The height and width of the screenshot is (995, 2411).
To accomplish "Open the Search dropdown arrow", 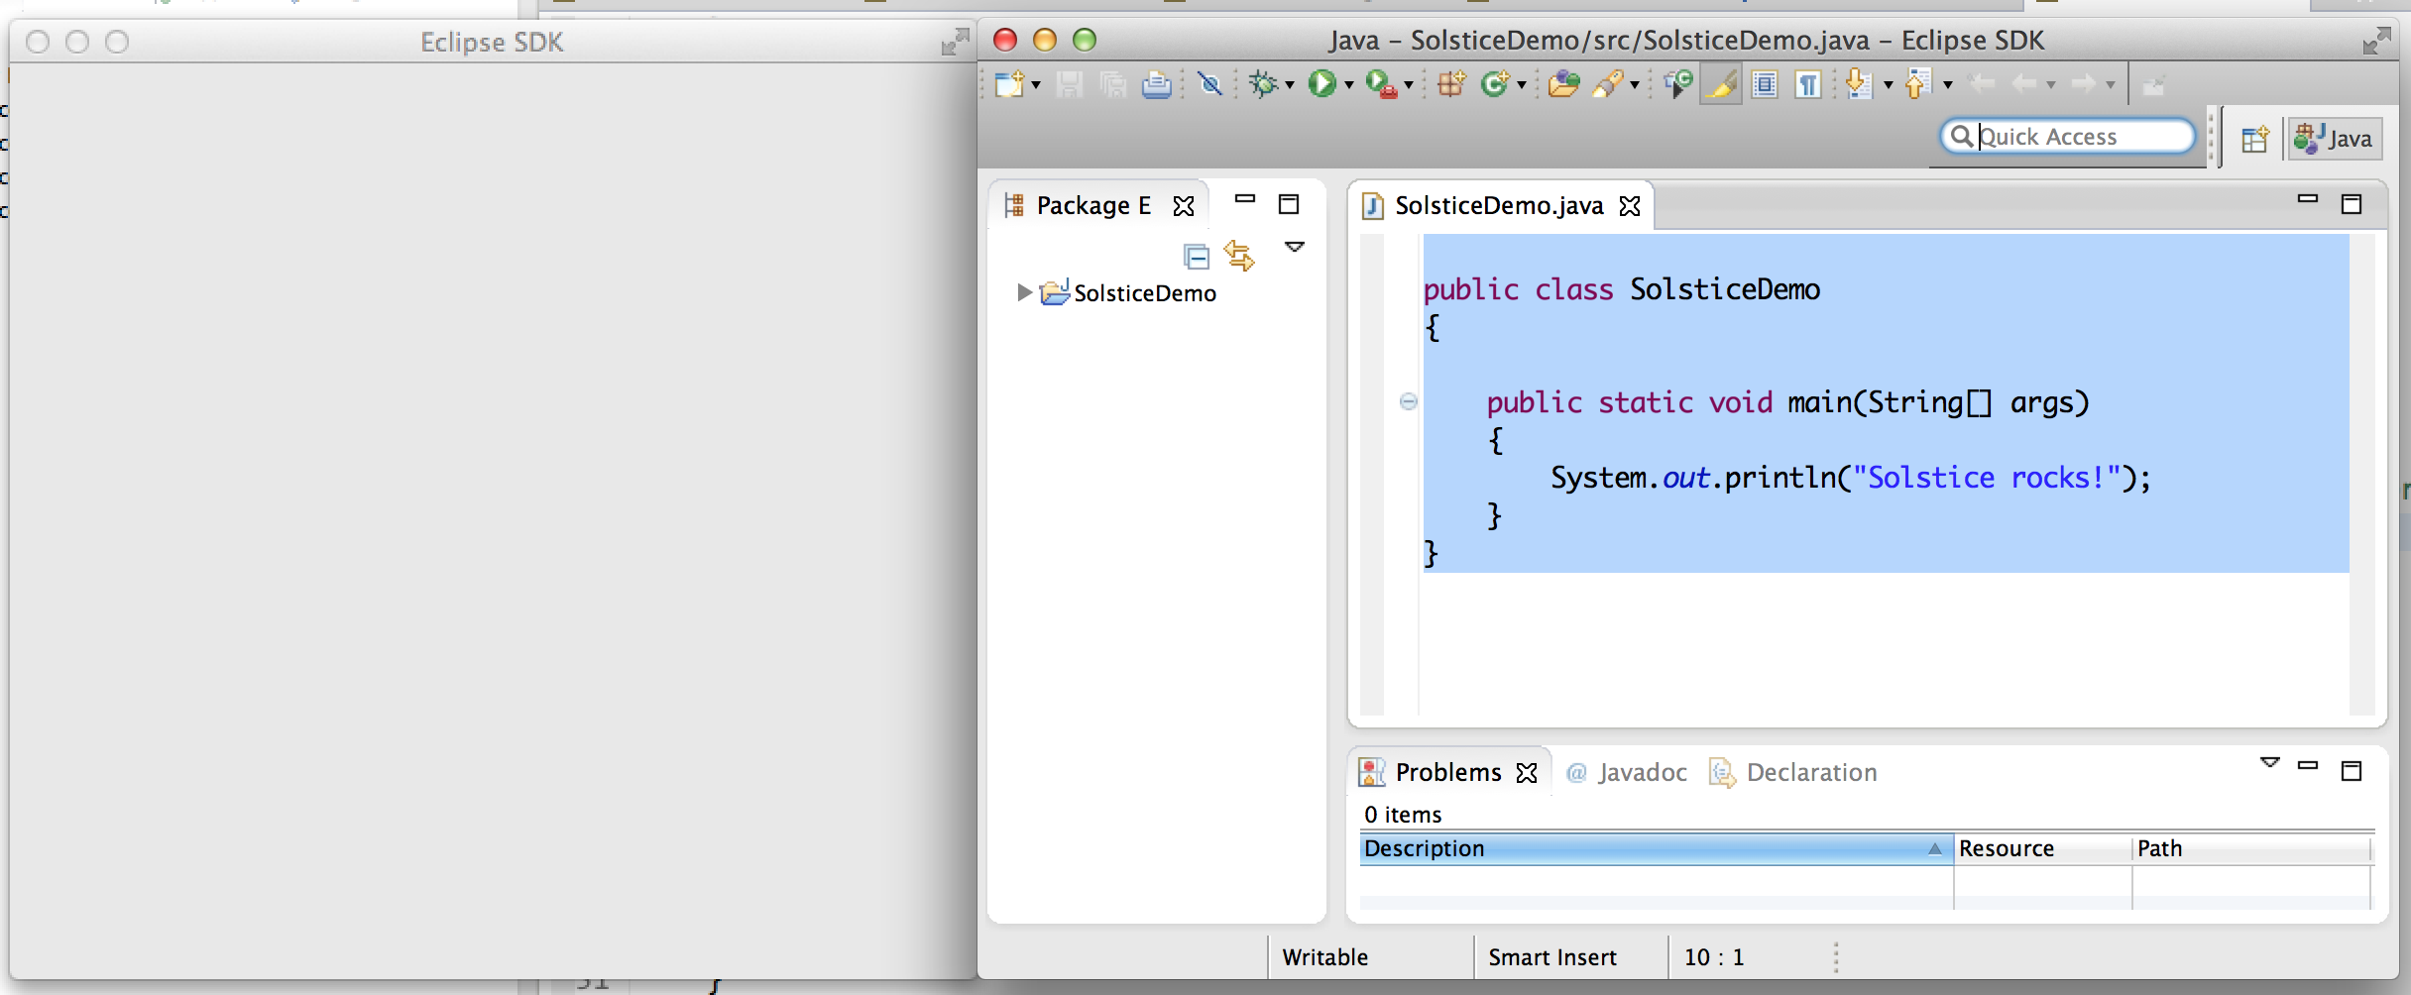I will (1635, 85).
